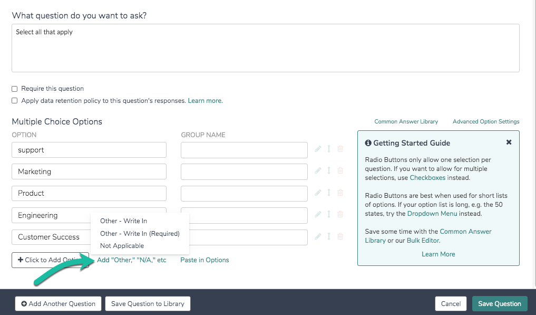Open the Common Answer Library link
Image resolution: width=536 pixels, height=315 pixels.
click(406, 121)
